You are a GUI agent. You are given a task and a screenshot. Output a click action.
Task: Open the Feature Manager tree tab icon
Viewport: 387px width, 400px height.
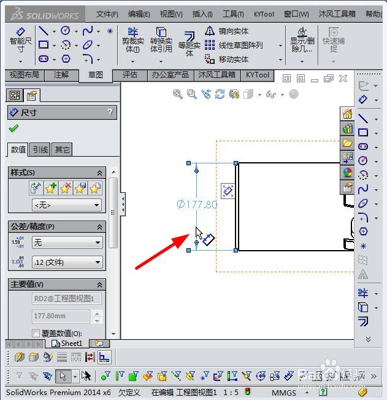pyautogui.click(x=15, y=96)
